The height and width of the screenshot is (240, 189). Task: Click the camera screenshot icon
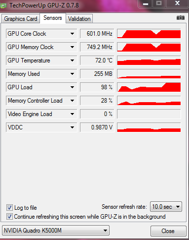pyautogui.click(x=181, y=18)
